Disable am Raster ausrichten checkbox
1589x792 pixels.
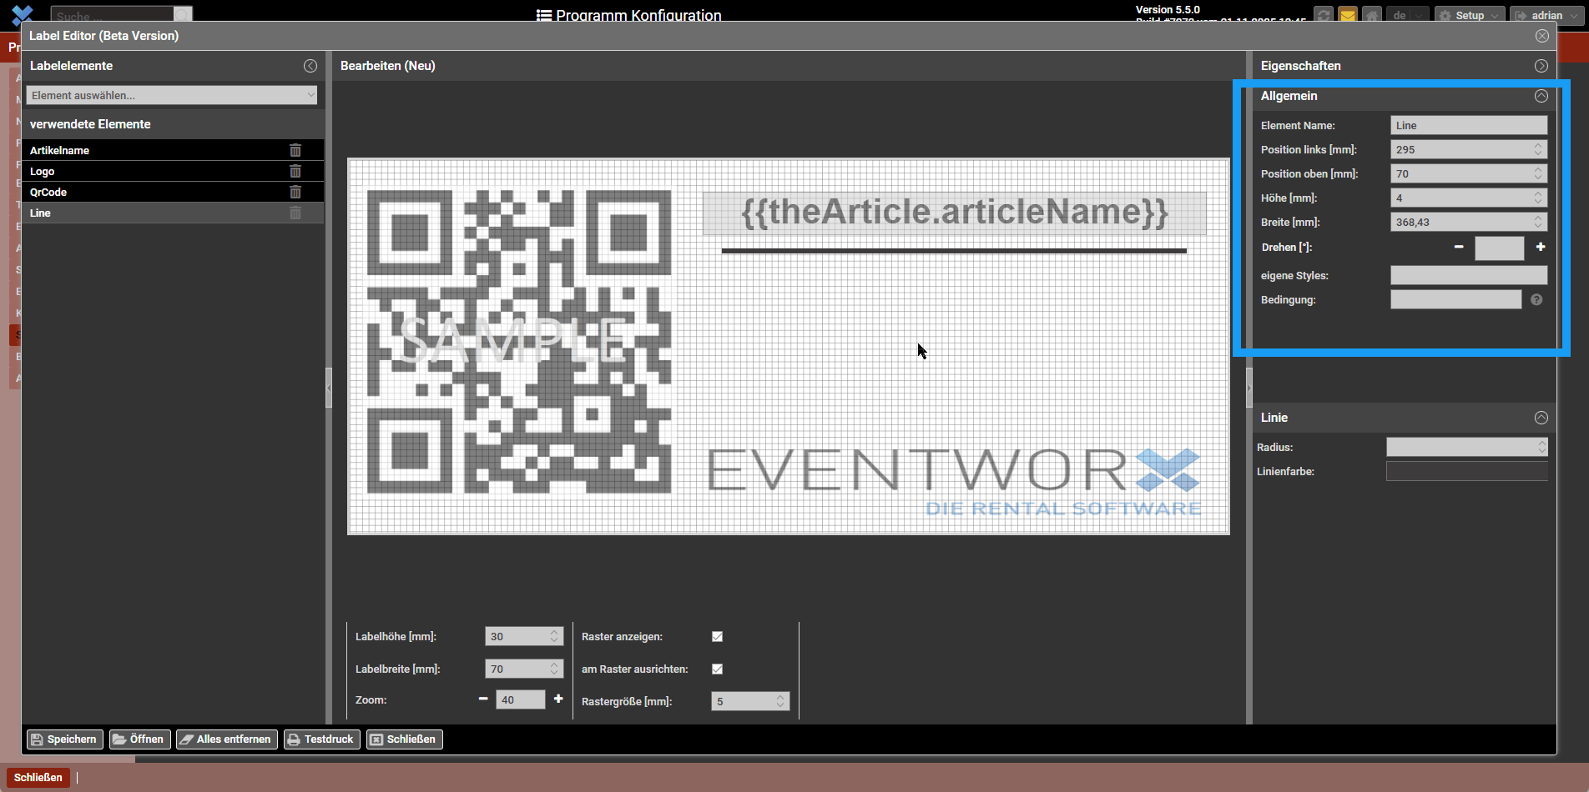(717, 669)
